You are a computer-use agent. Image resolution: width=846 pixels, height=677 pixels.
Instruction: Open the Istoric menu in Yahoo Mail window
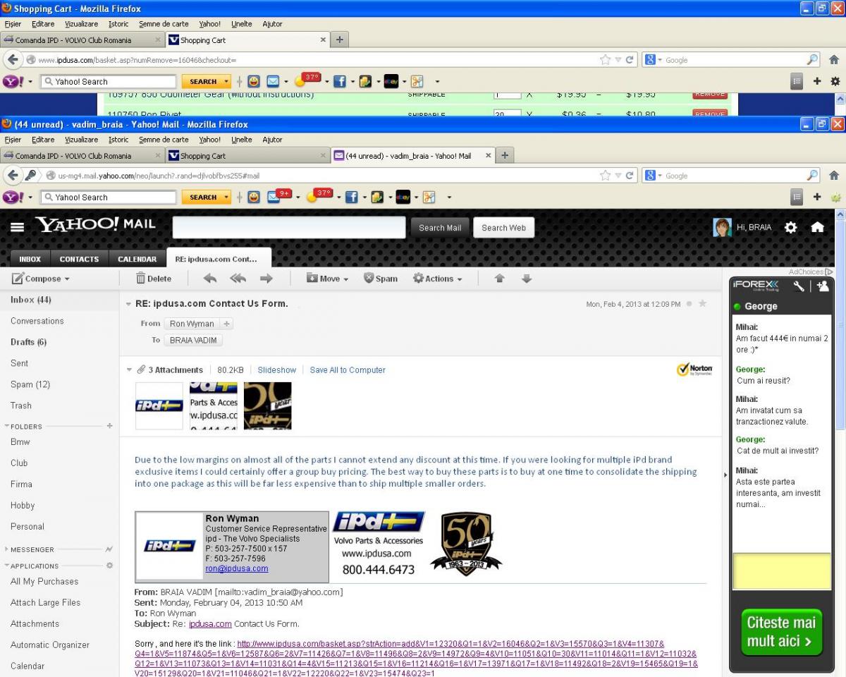(x=118, y=140)
